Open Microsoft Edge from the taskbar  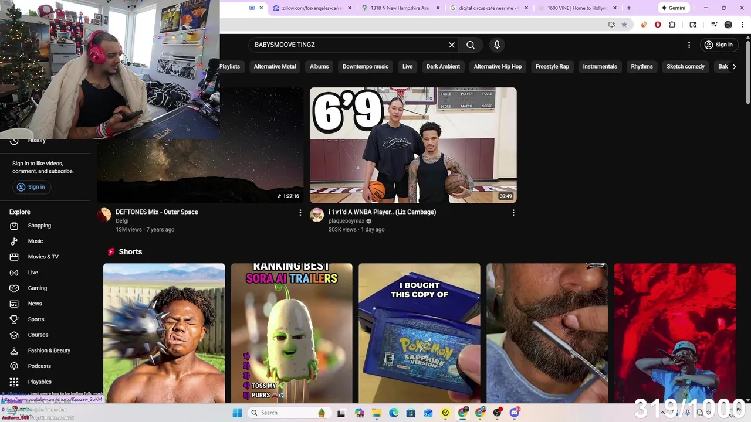(x=394, y=413)
